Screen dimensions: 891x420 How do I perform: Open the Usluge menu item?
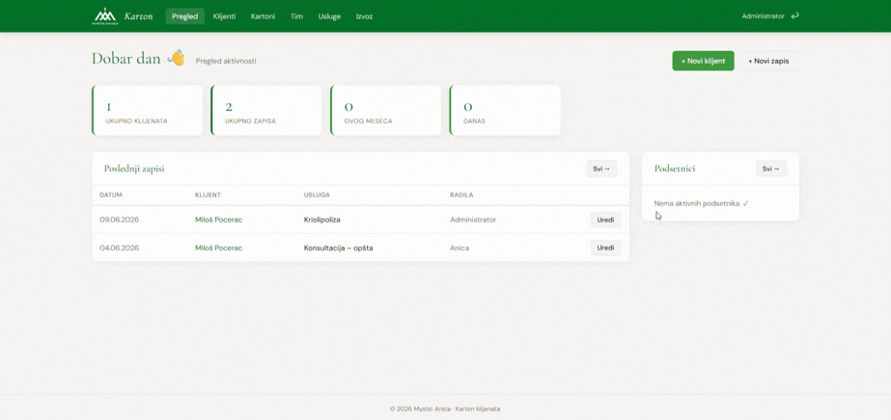coord(329,16)
